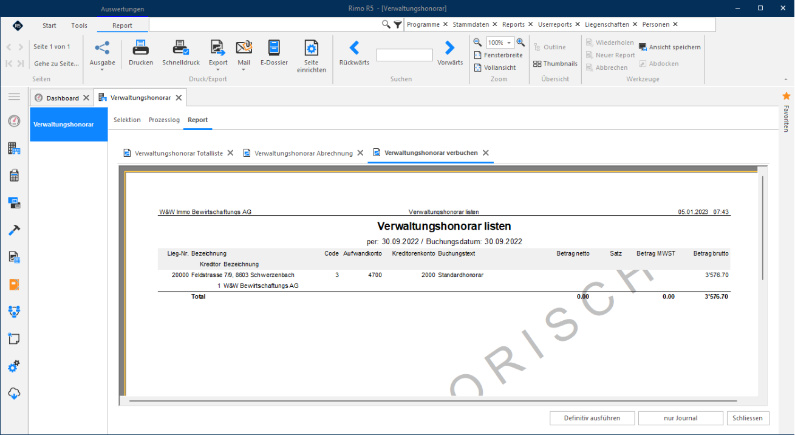Open cloud download icon in sidebar
Image resolution: width=795 pixels, height=435 pixels.
coord(14,394)
